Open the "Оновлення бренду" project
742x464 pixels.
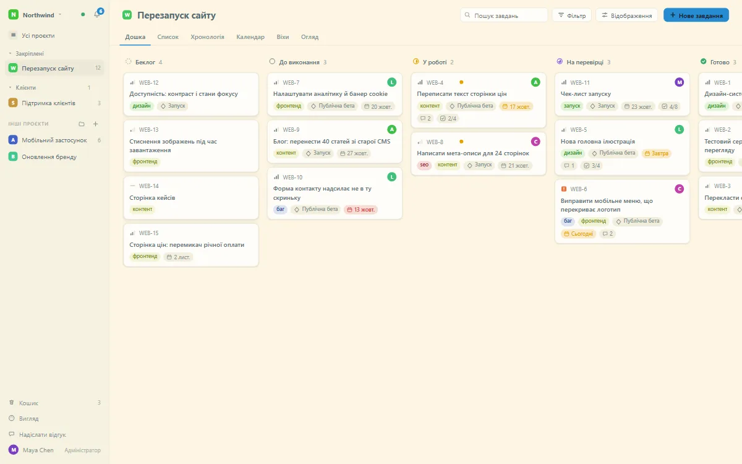point(54,157)
